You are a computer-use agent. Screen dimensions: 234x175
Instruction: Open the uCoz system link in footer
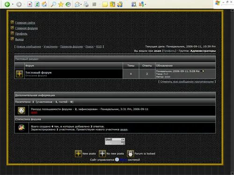click(x=124, y=160)
